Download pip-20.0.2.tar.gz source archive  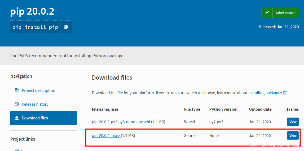[106, 135]
